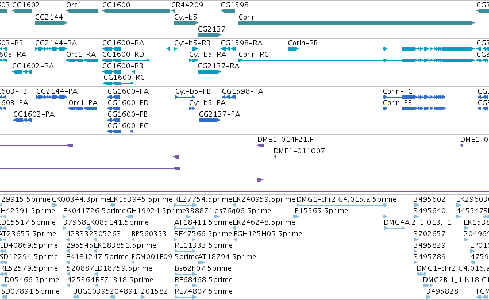Click the CG1600-RB transcript label

[122, 66]
